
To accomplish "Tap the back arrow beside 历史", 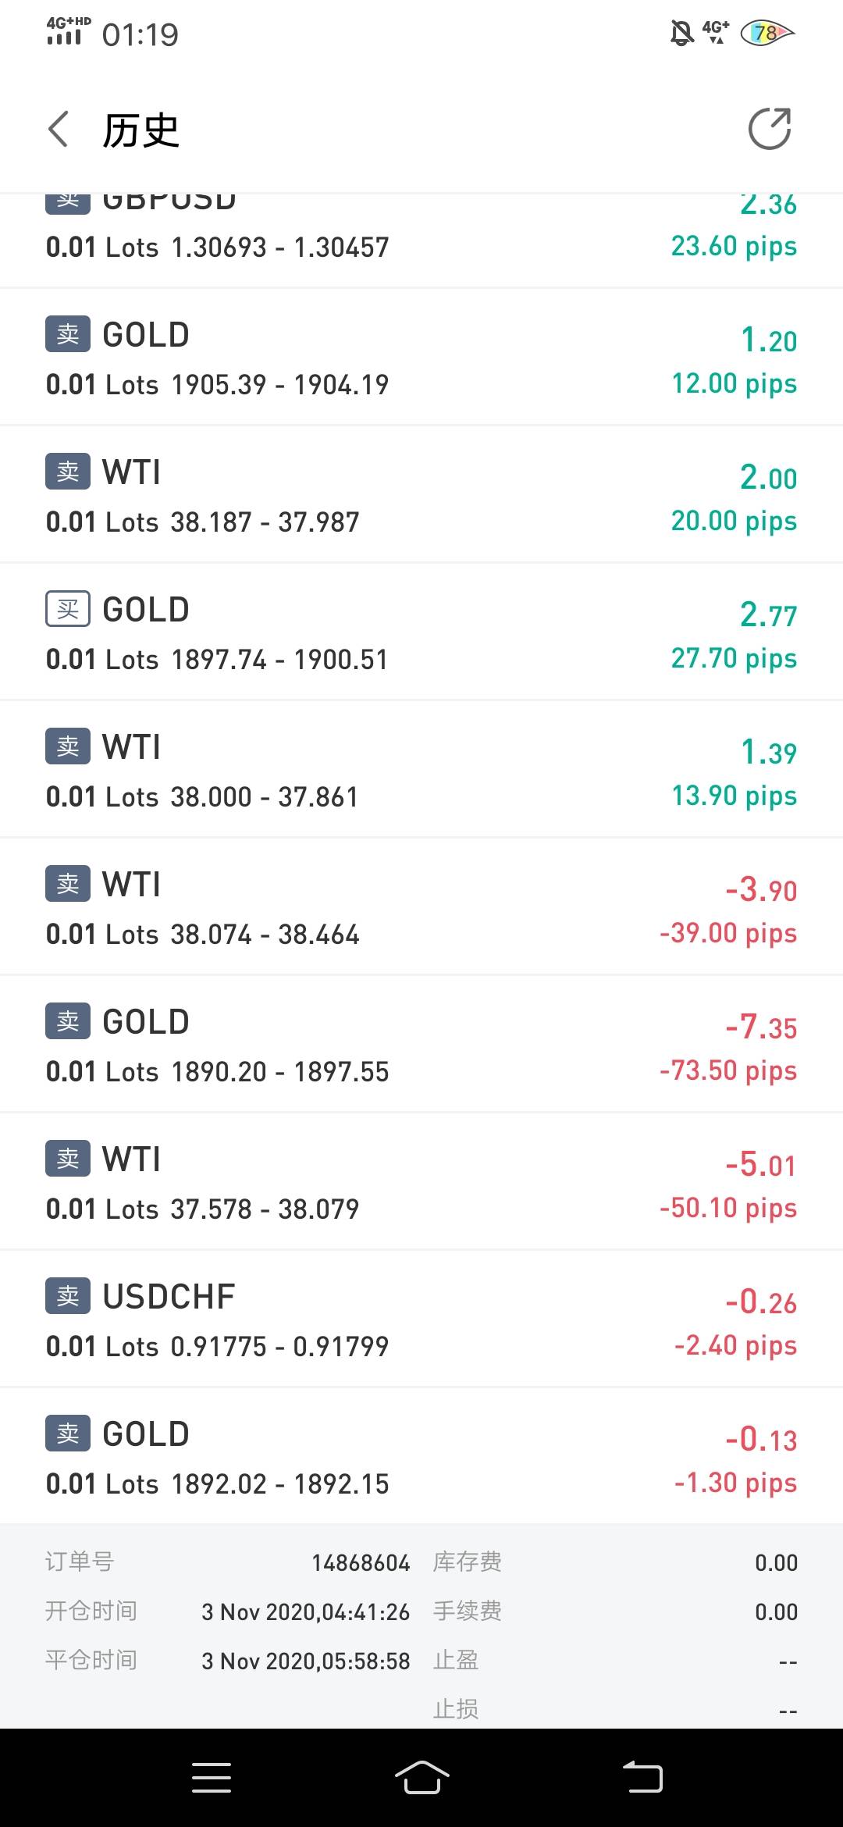I will (59, 129).
